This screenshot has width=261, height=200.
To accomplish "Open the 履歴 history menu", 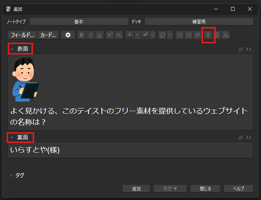I will tap(170, 189).
